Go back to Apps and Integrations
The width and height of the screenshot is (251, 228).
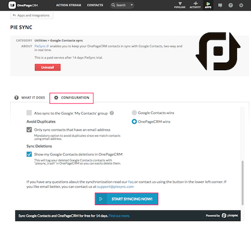(32, 16)
